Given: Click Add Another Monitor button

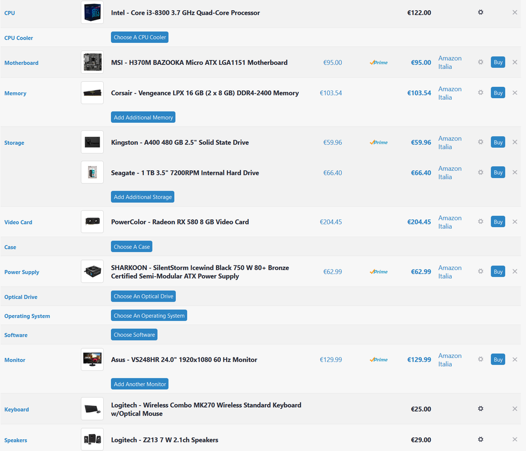Looking at the screenshot, I should click(140, 384).
